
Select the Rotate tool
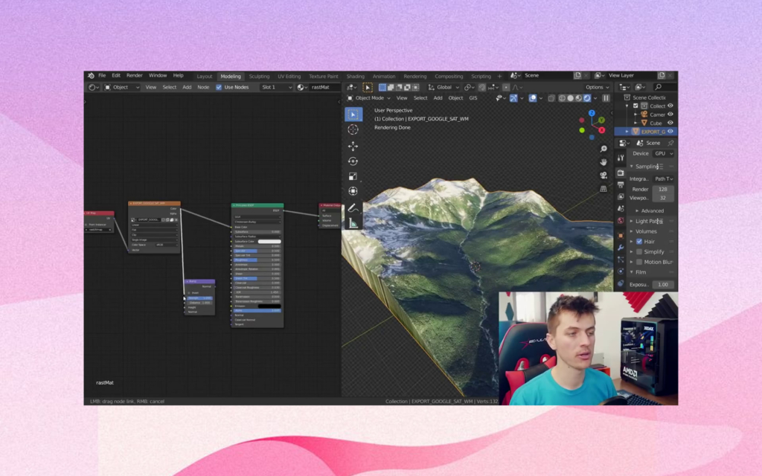click(x=353, y=161)
